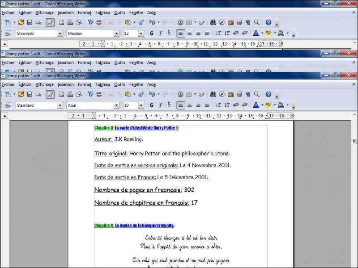The image size is (358, 268).
Task: Apply Background Color in the front window
Action: 281,105
